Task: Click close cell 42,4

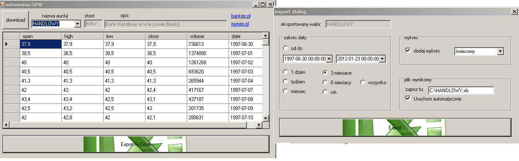Action: tap(166, 90)
